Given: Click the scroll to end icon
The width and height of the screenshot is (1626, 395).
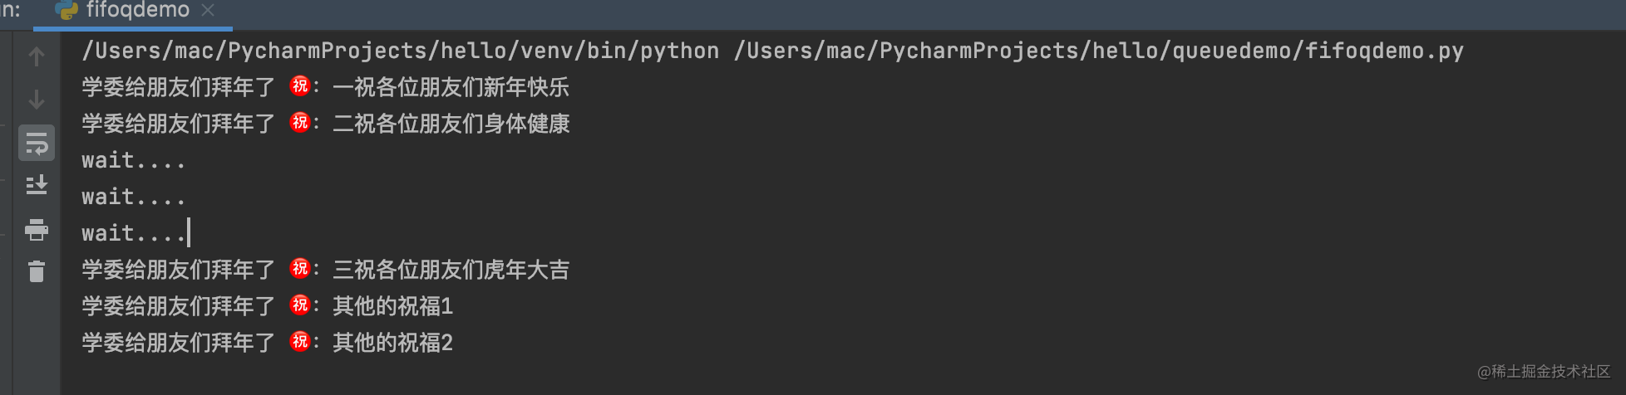Looking at the screenshot, I should [x=37, y=185].
